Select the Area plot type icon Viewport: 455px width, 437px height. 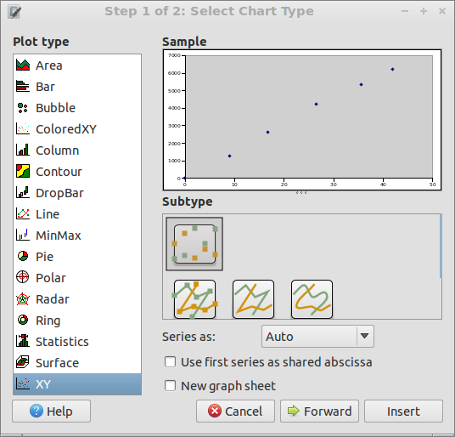click(x=23, y=65)
